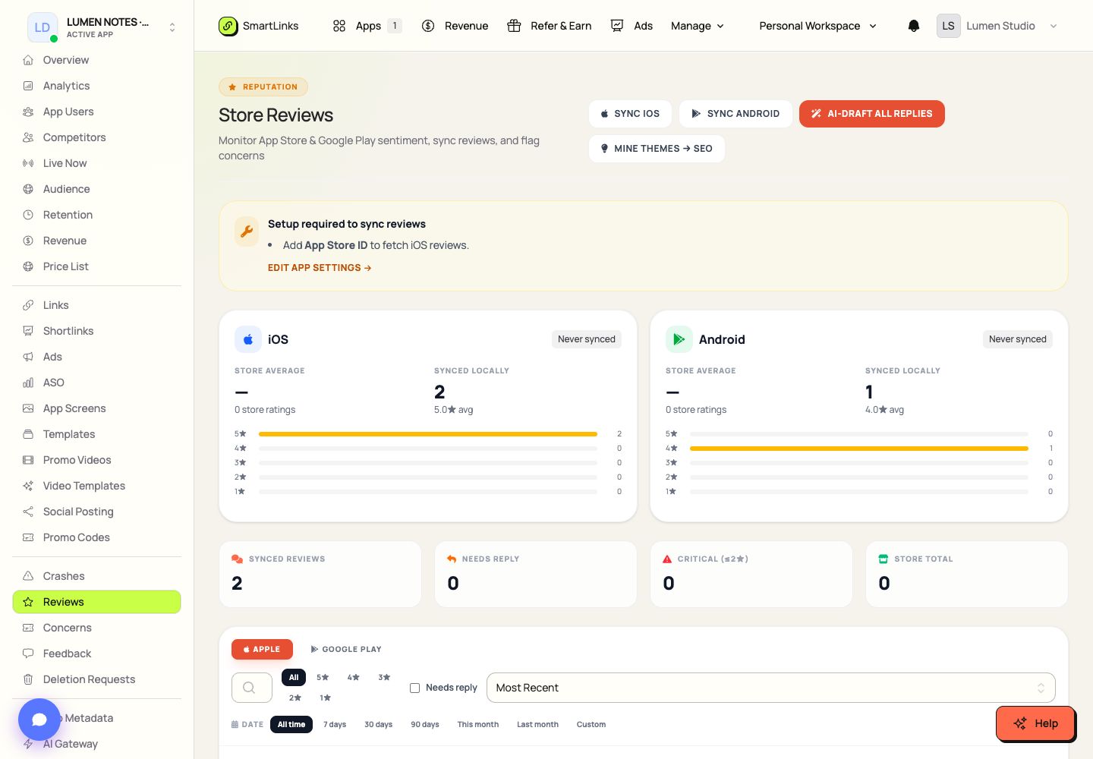
Task: Click the Retention clock icon
Action: 28,215
